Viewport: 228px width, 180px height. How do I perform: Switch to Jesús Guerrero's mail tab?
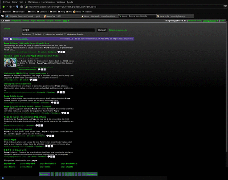point(24,16)
